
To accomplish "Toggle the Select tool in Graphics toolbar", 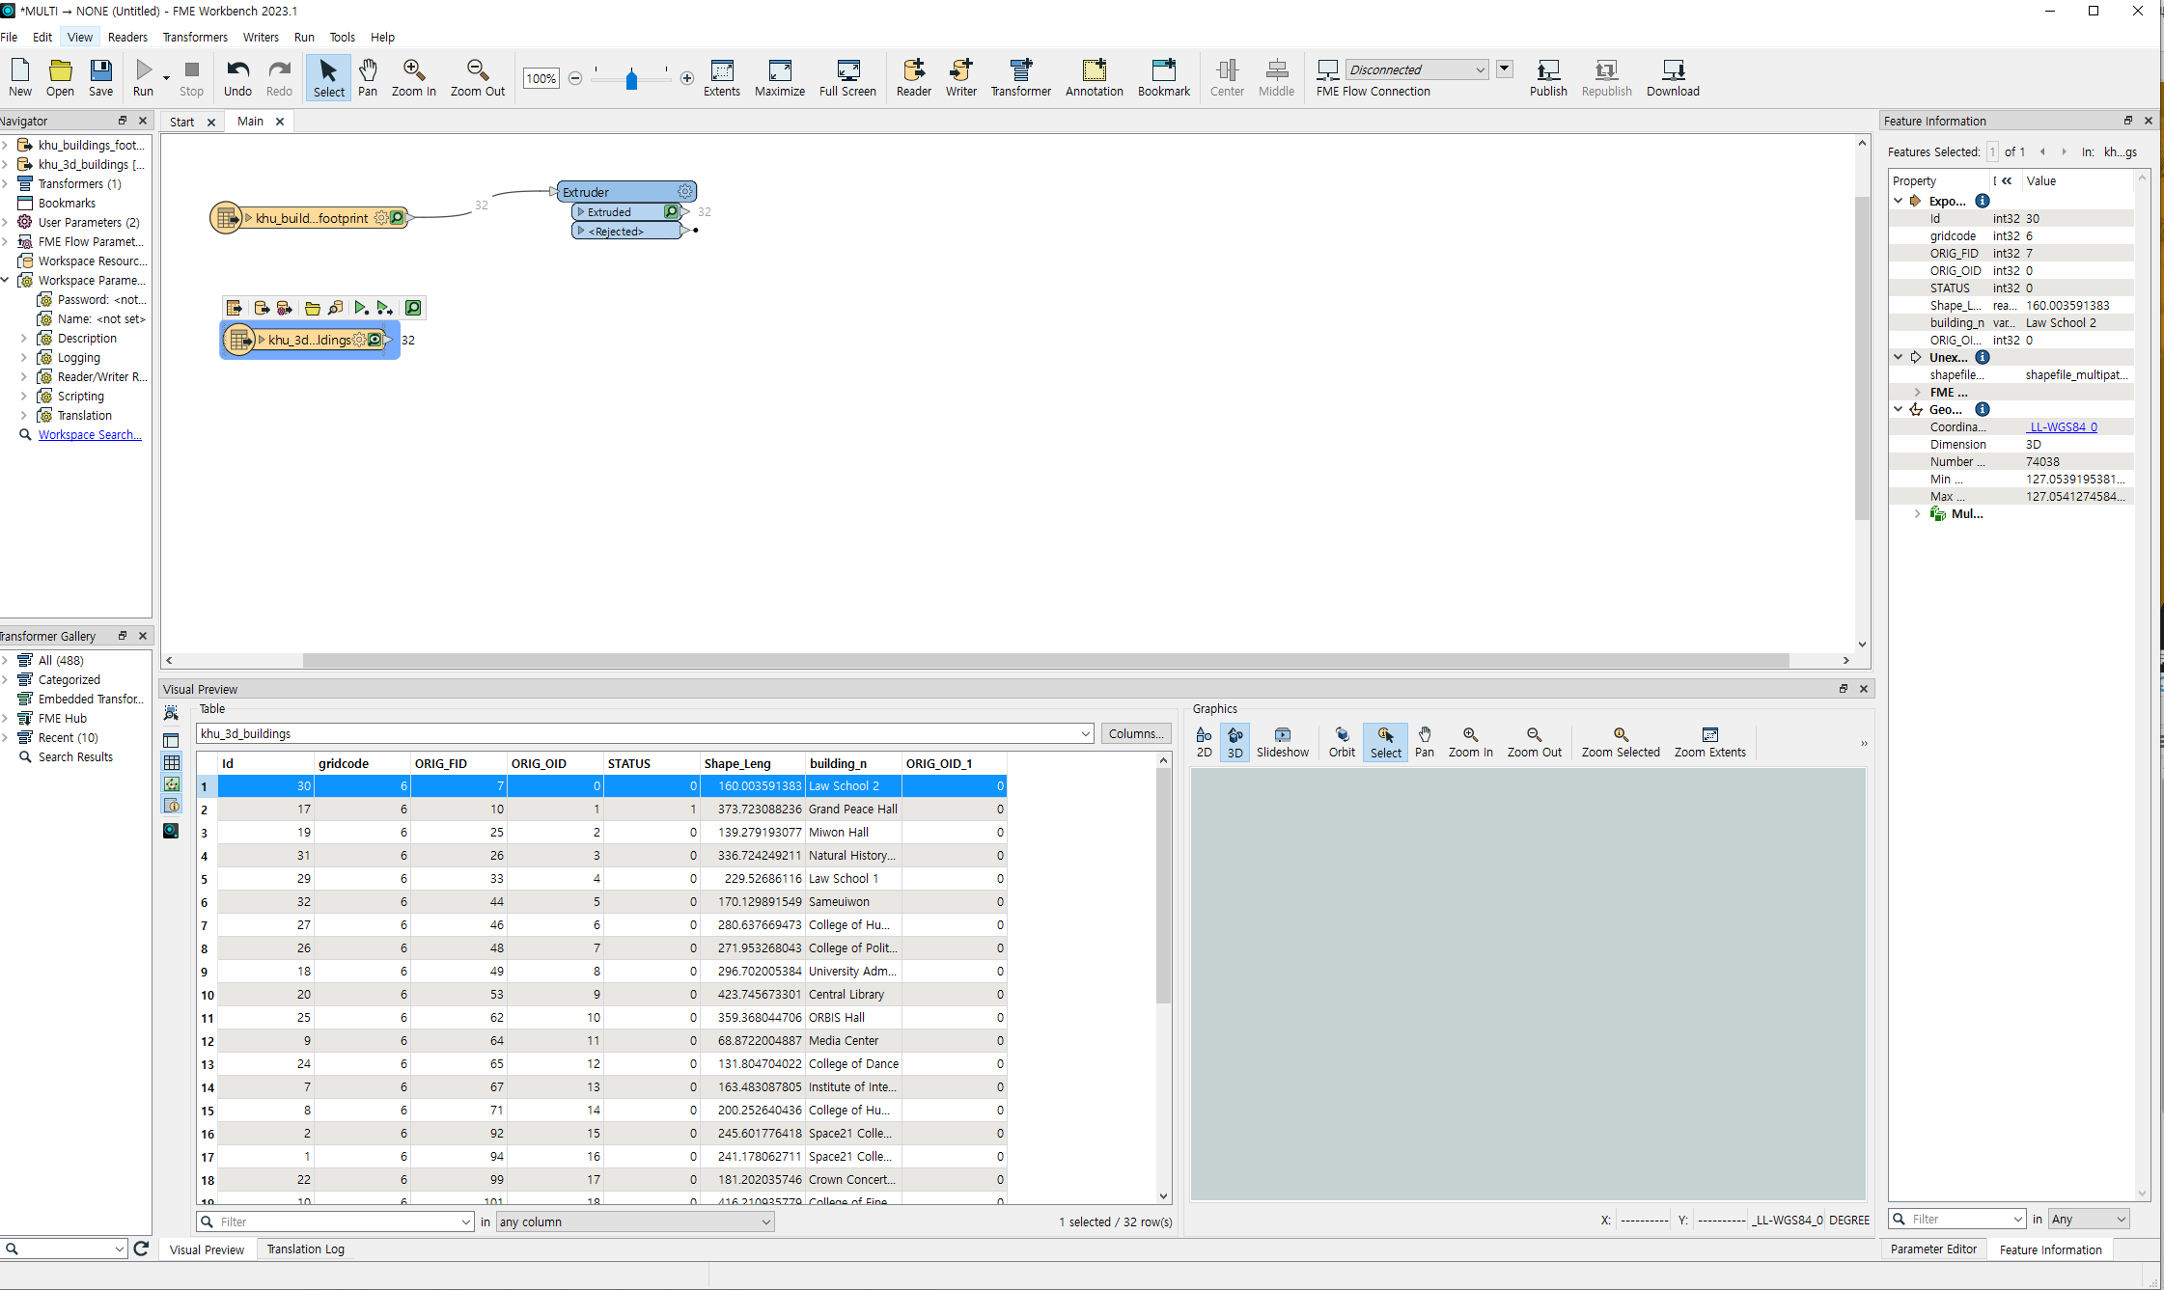I will click(1385, 742).
